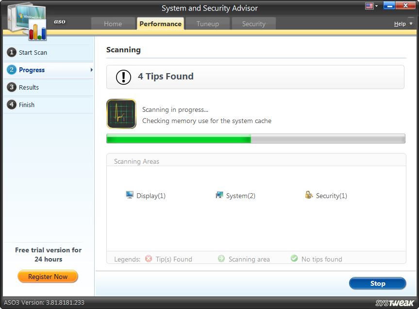Click the green checkmark No tips found icon

point(294,259)
